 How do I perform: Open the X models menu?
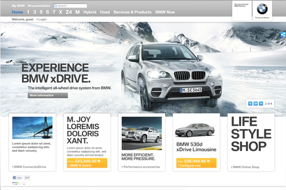click(x=60, y=12)
